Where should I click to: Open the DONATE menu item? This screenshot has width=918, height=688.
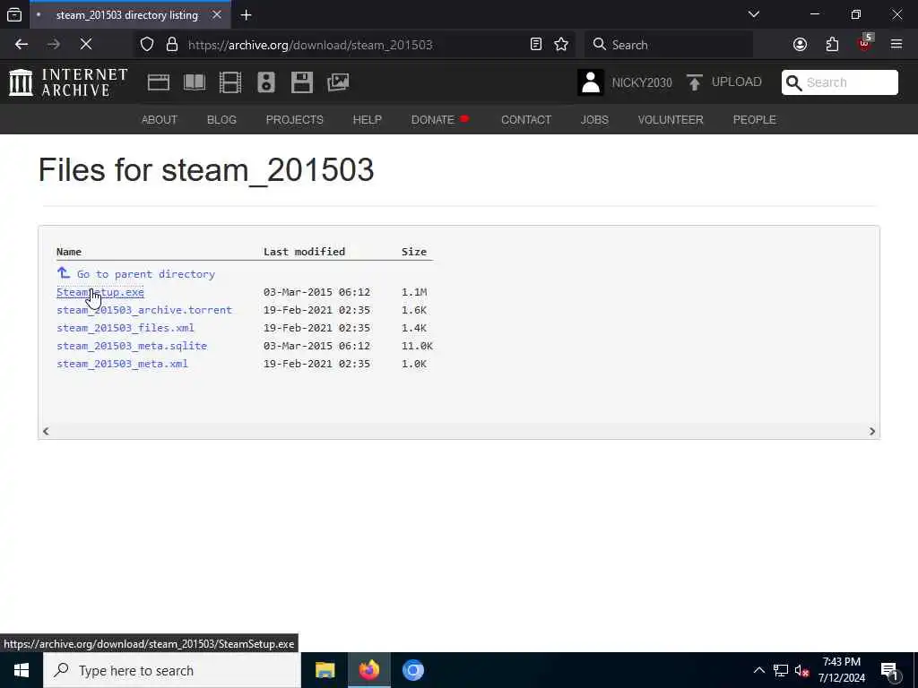(x=433, y=120)
